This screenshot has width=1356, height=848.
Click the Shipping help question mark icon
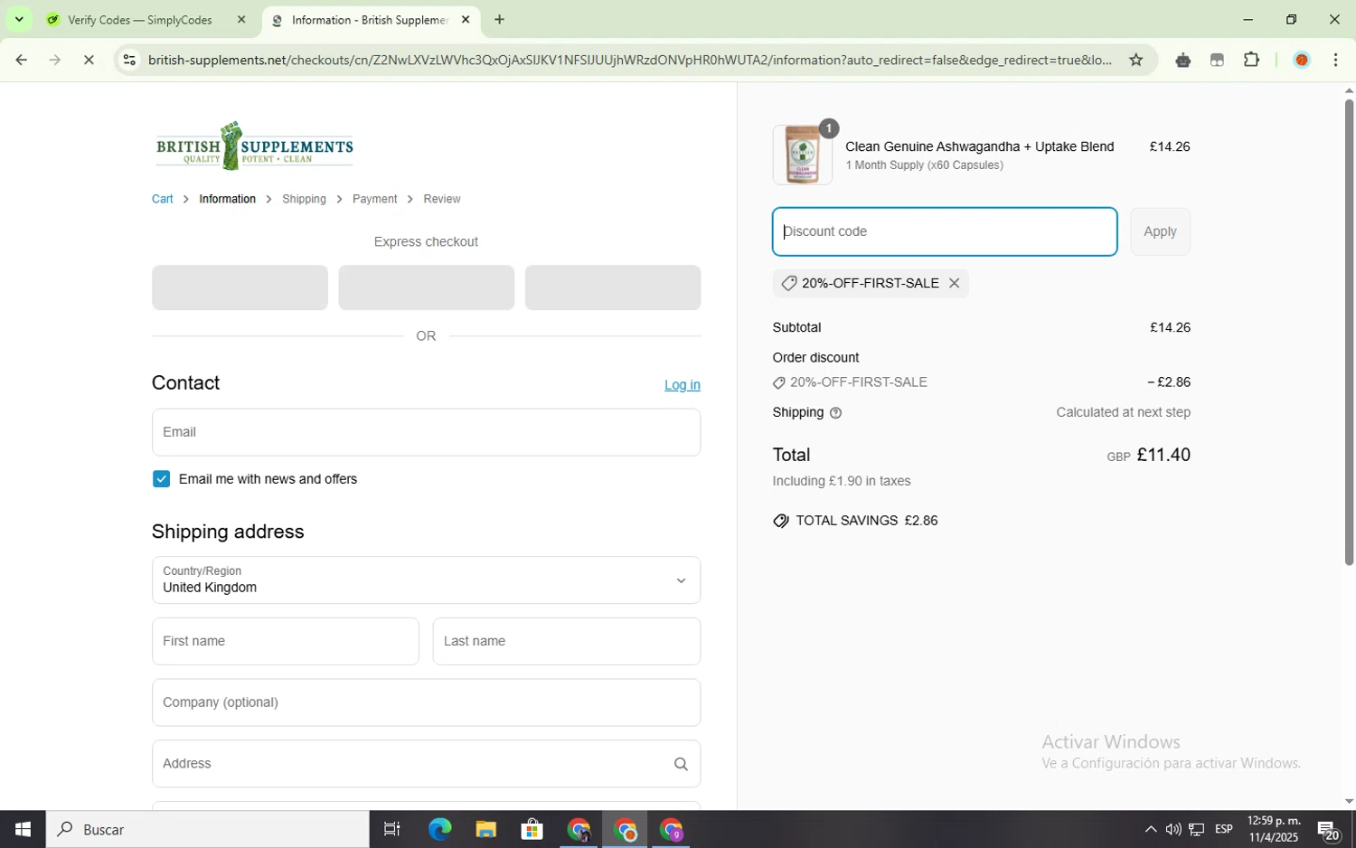tap(835, 413)
